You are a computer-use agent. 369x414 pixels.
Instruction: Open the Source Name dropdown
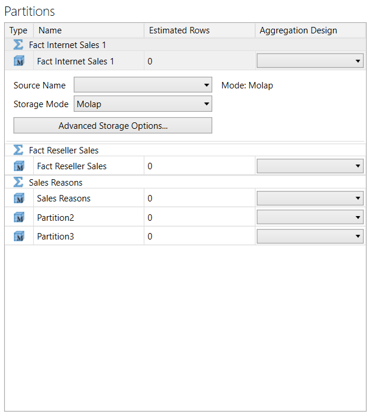click(x=143, y=85)
